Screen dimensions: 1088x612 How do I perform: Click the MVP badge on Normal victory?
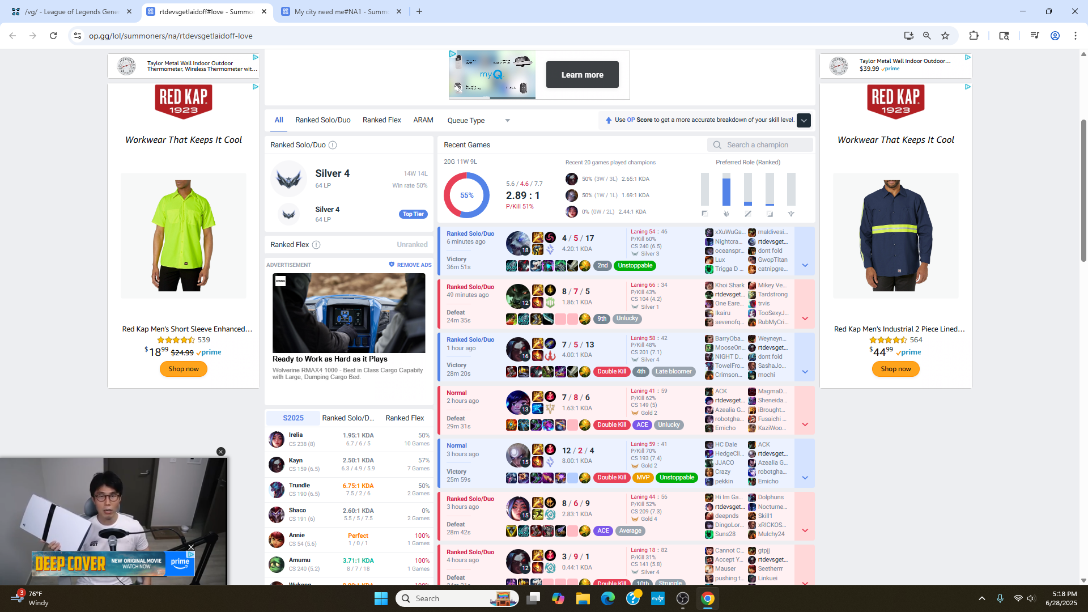pos(643,478)
